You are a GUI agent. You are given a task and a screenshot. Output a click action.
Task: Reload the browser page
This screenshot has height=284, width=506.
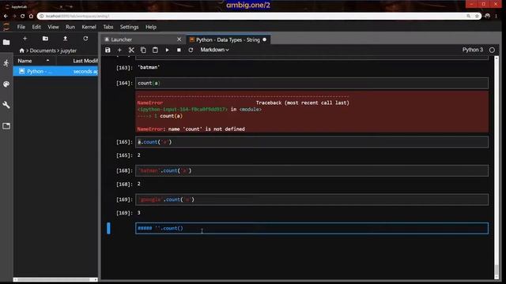click(x=23, y=16)
